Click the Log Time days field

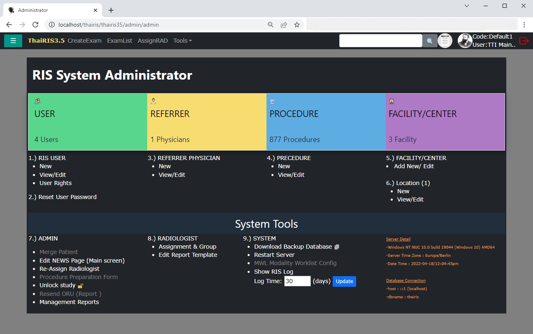click(x=297, y=281)
